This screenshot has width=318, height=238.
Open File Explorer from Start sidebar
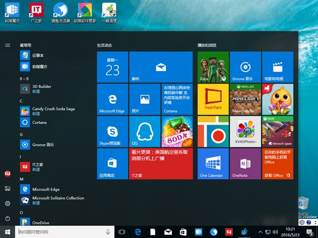7,189
